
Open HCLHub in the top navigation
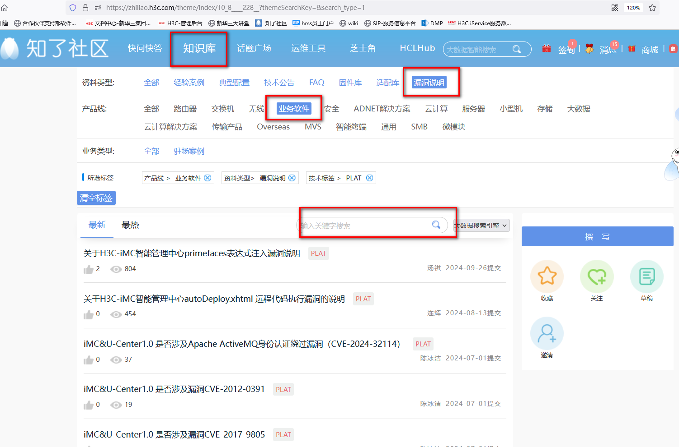click(417, 48)
